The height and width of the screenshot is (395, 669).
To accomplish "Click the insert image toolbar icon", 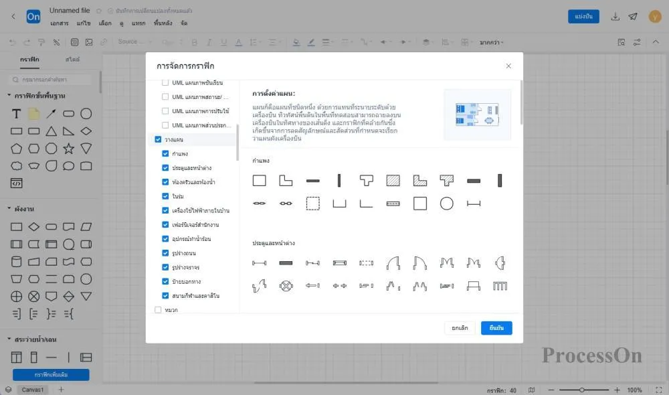I will pos(89,42).
